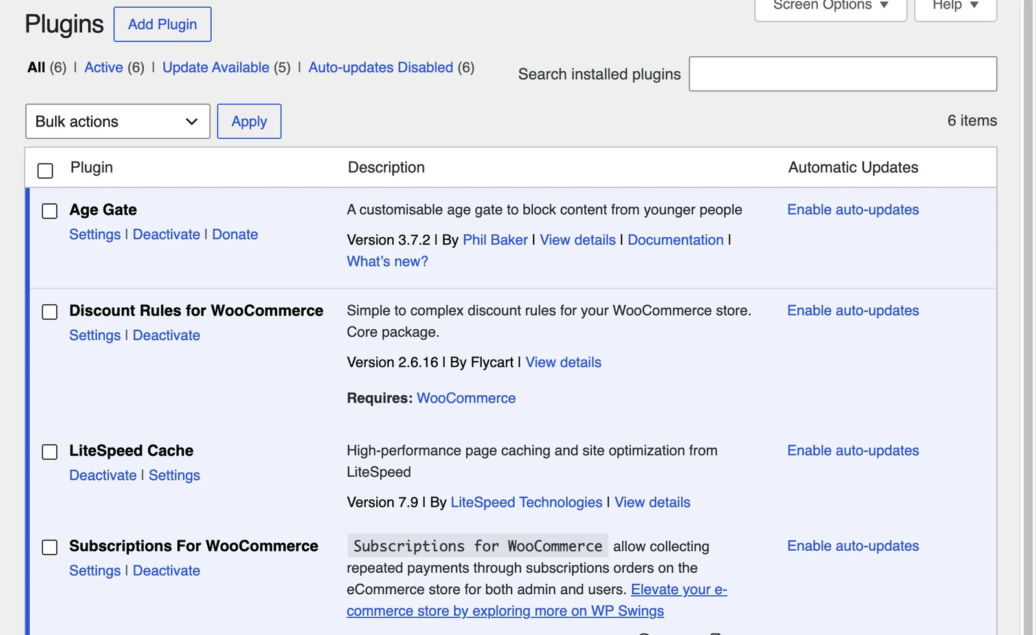Select the LiteSpeed Cache checkbox
The height and width of the screenshot is (635, 1036).
pyautogui.click(x=50, y=452)
